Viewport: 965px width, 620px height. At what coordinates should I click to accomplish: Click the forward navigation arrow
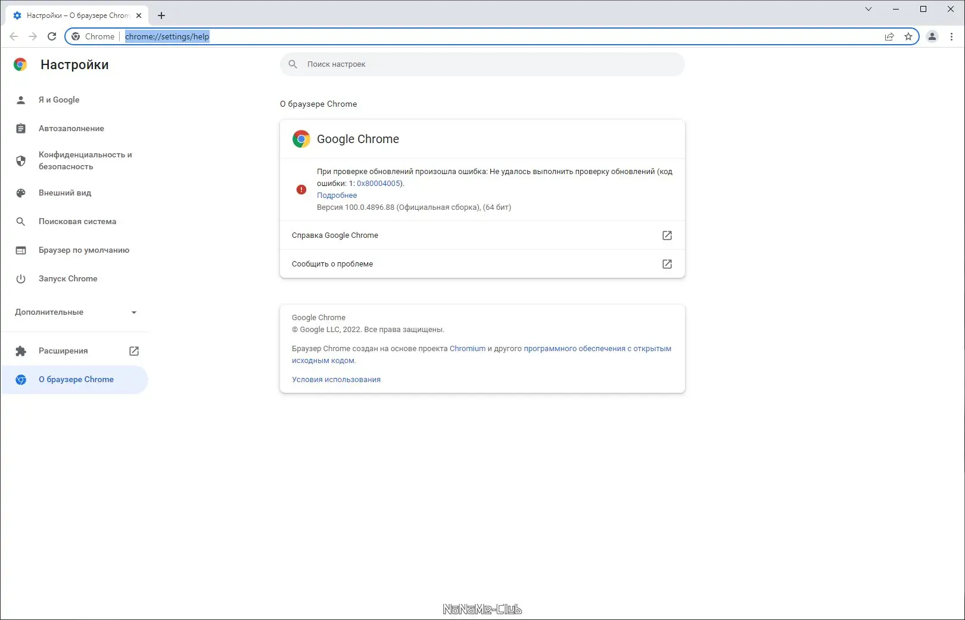pos(33,36)
